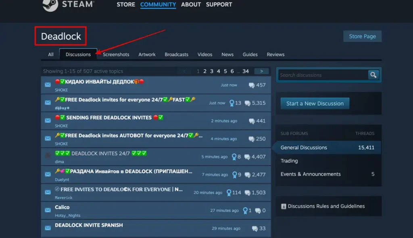
Task: Select the Discussions tab
Action: [78, 54]
